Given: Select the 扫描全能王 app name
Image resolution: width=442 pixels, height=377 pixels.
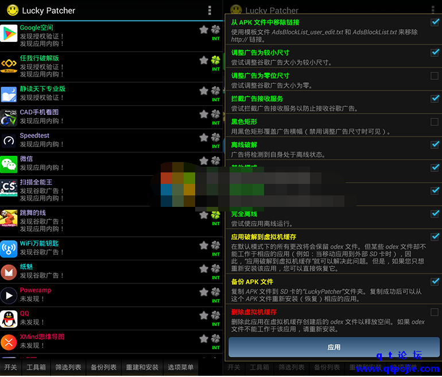Looking at the screenshot, I should point(36,182).
